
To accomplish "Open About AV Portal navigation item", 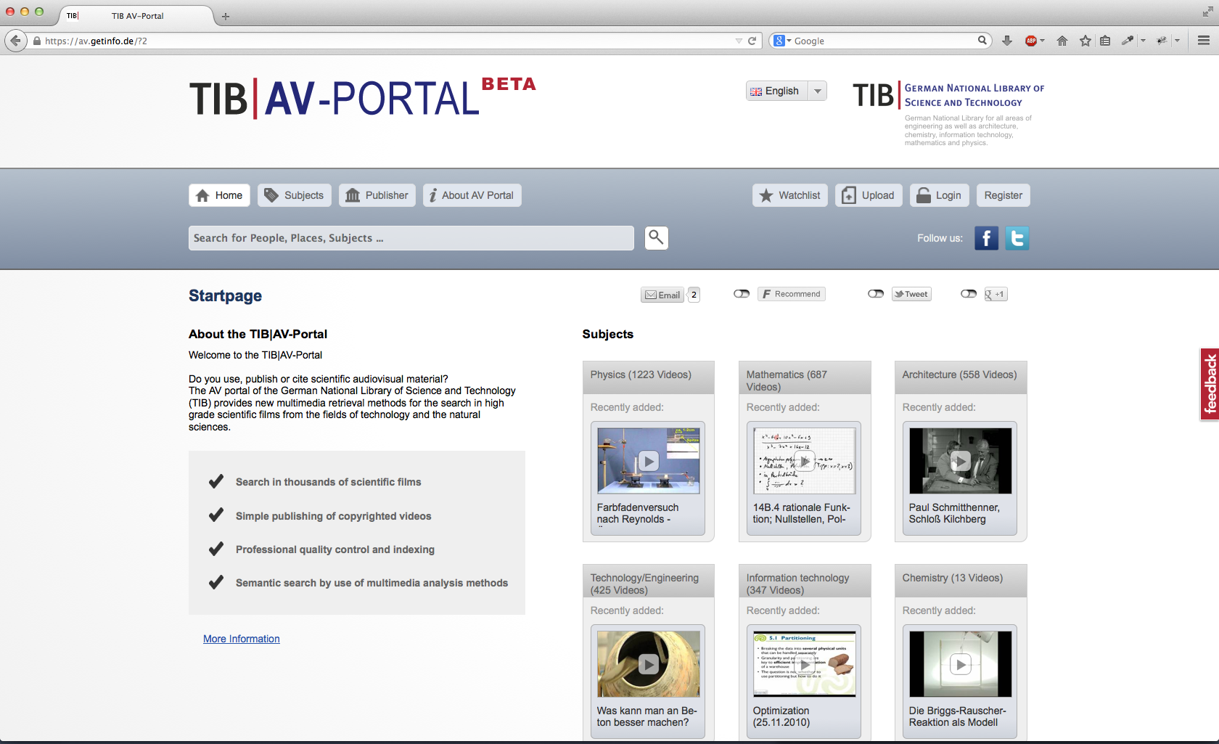I will tap(472, 195).
